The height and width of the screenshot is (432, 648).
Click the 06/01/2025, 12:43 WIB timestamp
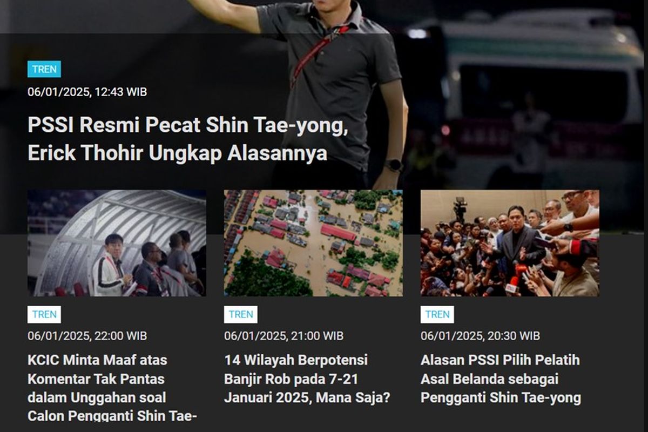pos(87,92)
